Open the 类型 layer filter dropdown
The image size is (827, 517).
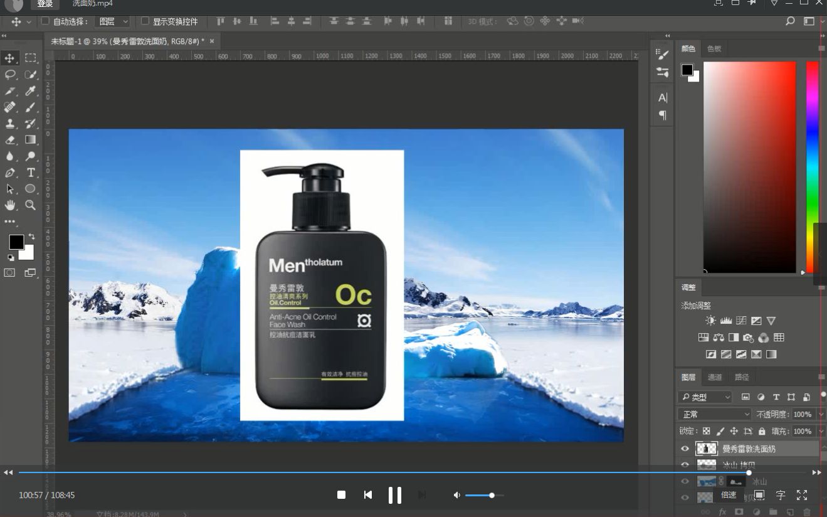coord(705,397)
